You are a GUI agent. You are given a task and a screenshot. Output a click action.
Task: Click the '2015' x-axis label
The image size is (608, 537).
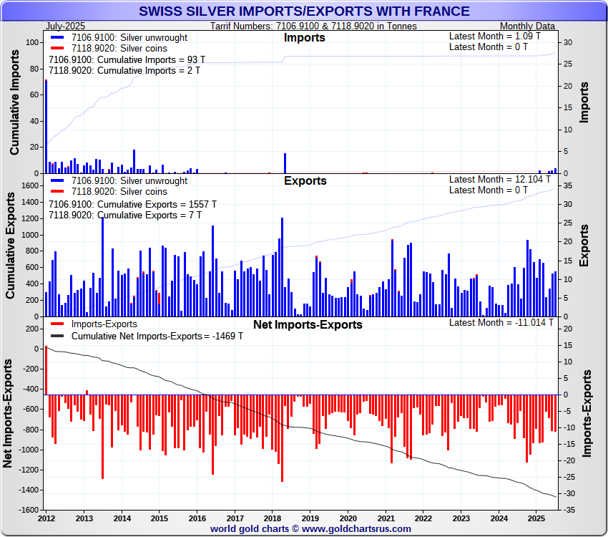pos(160,518)
